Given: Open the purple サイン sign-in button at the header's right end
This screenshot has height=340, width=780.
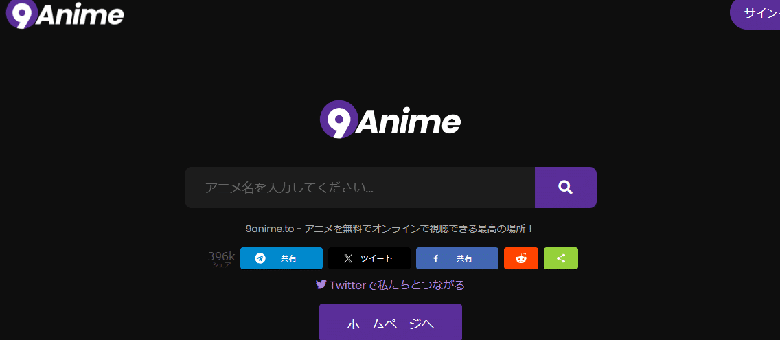Looking at the screenshot, I should click(755, 14).
